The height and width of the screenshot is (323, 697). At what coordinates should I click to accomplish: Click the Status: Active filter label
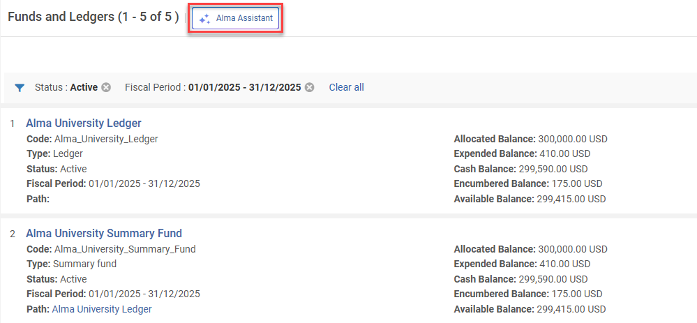click(66, 87)
